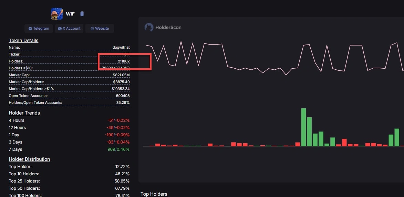Select the Top Holder percentage 12.72%
Screen dimensions: 404x197
[122, 167]
